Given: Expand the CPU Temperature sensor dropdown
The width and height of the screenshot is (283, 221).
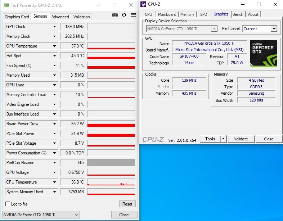Looking at the screenshot, I should (54, 182).
